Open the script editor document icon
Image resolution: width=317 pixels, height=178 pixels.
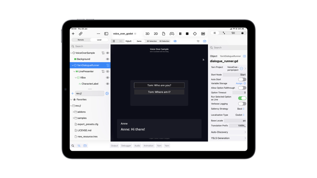pyautogui.click(x=163, y=34)
